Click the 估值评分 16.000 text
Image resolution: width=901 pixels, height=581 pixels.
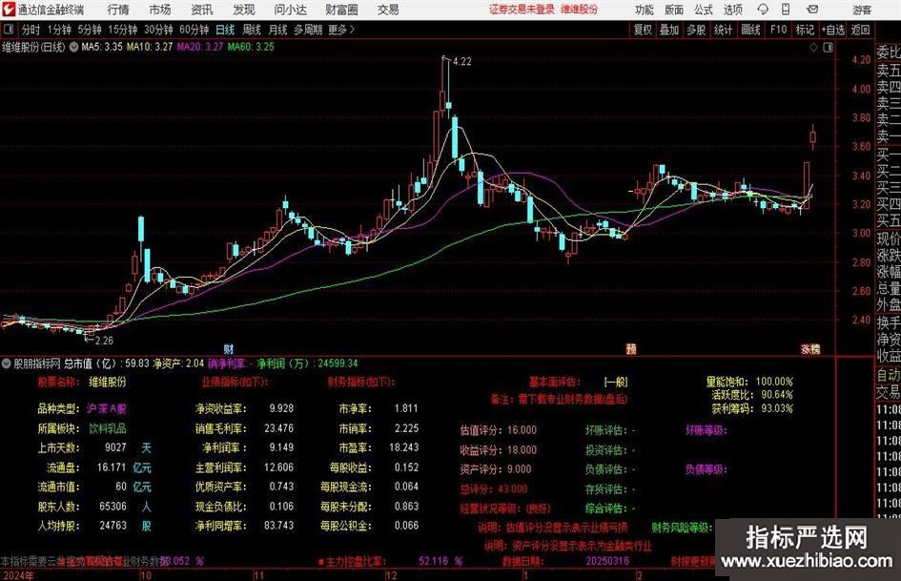pos(499,430)
